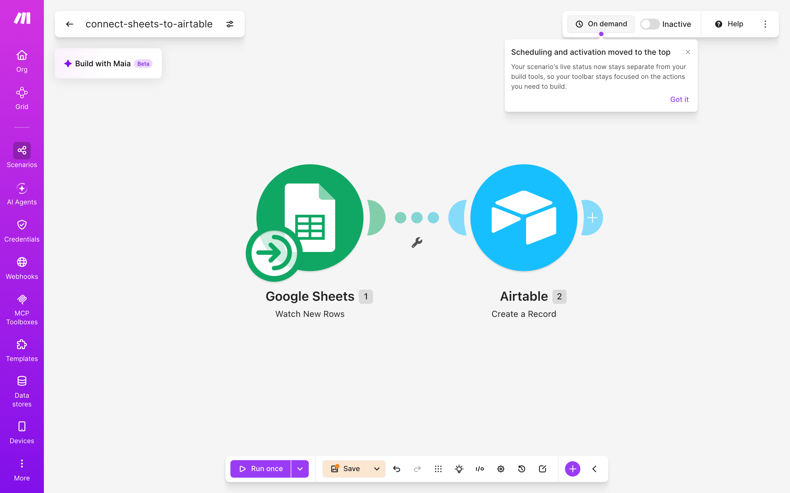The image size is (790, 493).
Task: Click Got it in the tooltip
Action: click(x=679, y=99)
